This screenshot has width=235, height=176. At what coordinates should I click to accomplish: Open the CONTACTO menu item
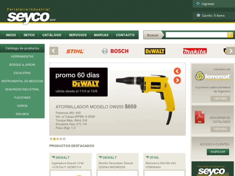(x=125, y=35)
